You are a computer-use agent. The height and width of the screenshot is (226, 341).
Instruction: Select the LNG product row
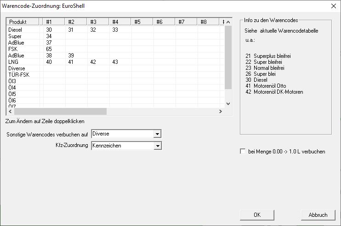[116, 62]
